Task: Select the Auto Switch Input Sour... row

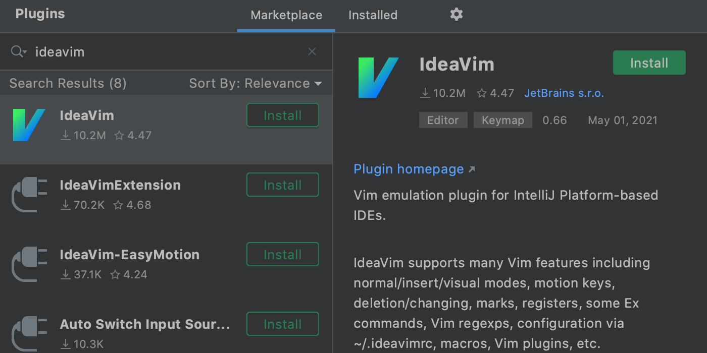Action: point(166,328)
